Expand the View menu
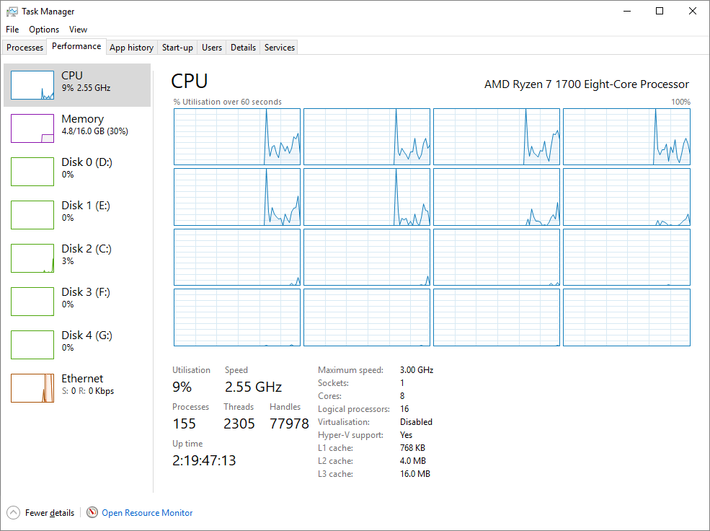Viewport: 710px width, 531px height. click(x=78, y=30)
